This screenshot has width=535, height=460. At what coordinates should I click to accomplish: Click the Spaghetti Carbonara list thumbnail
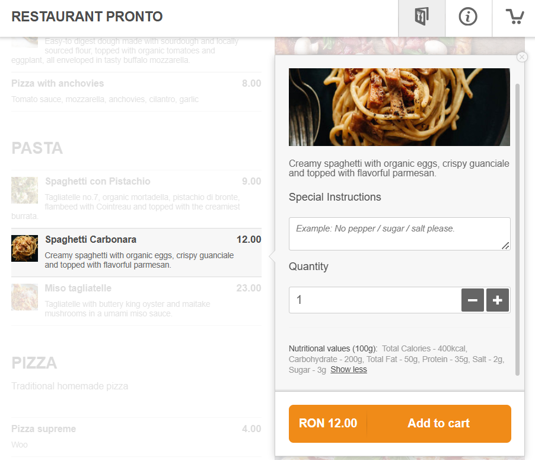pyautogui.click(x=24, y=248)
